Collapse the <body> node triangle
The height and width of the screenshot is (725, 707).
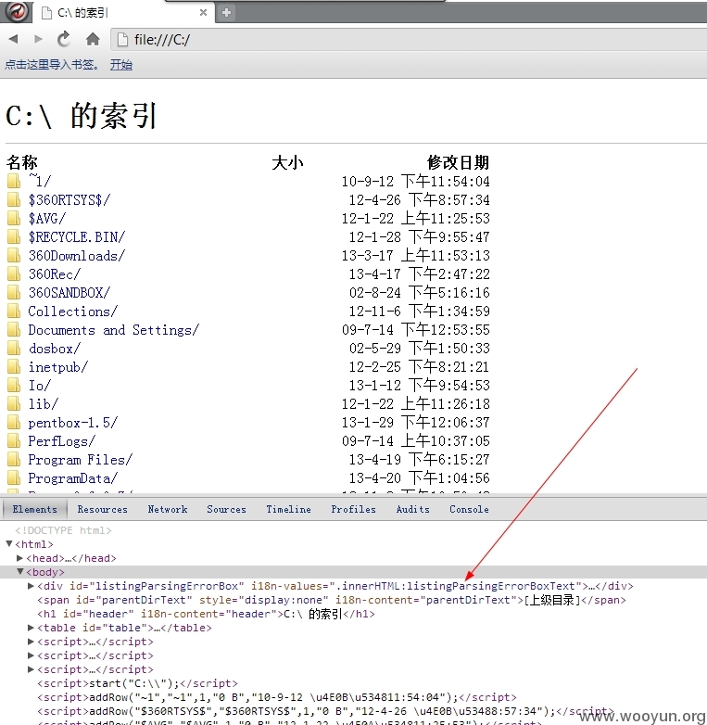(x=20, y=571)
